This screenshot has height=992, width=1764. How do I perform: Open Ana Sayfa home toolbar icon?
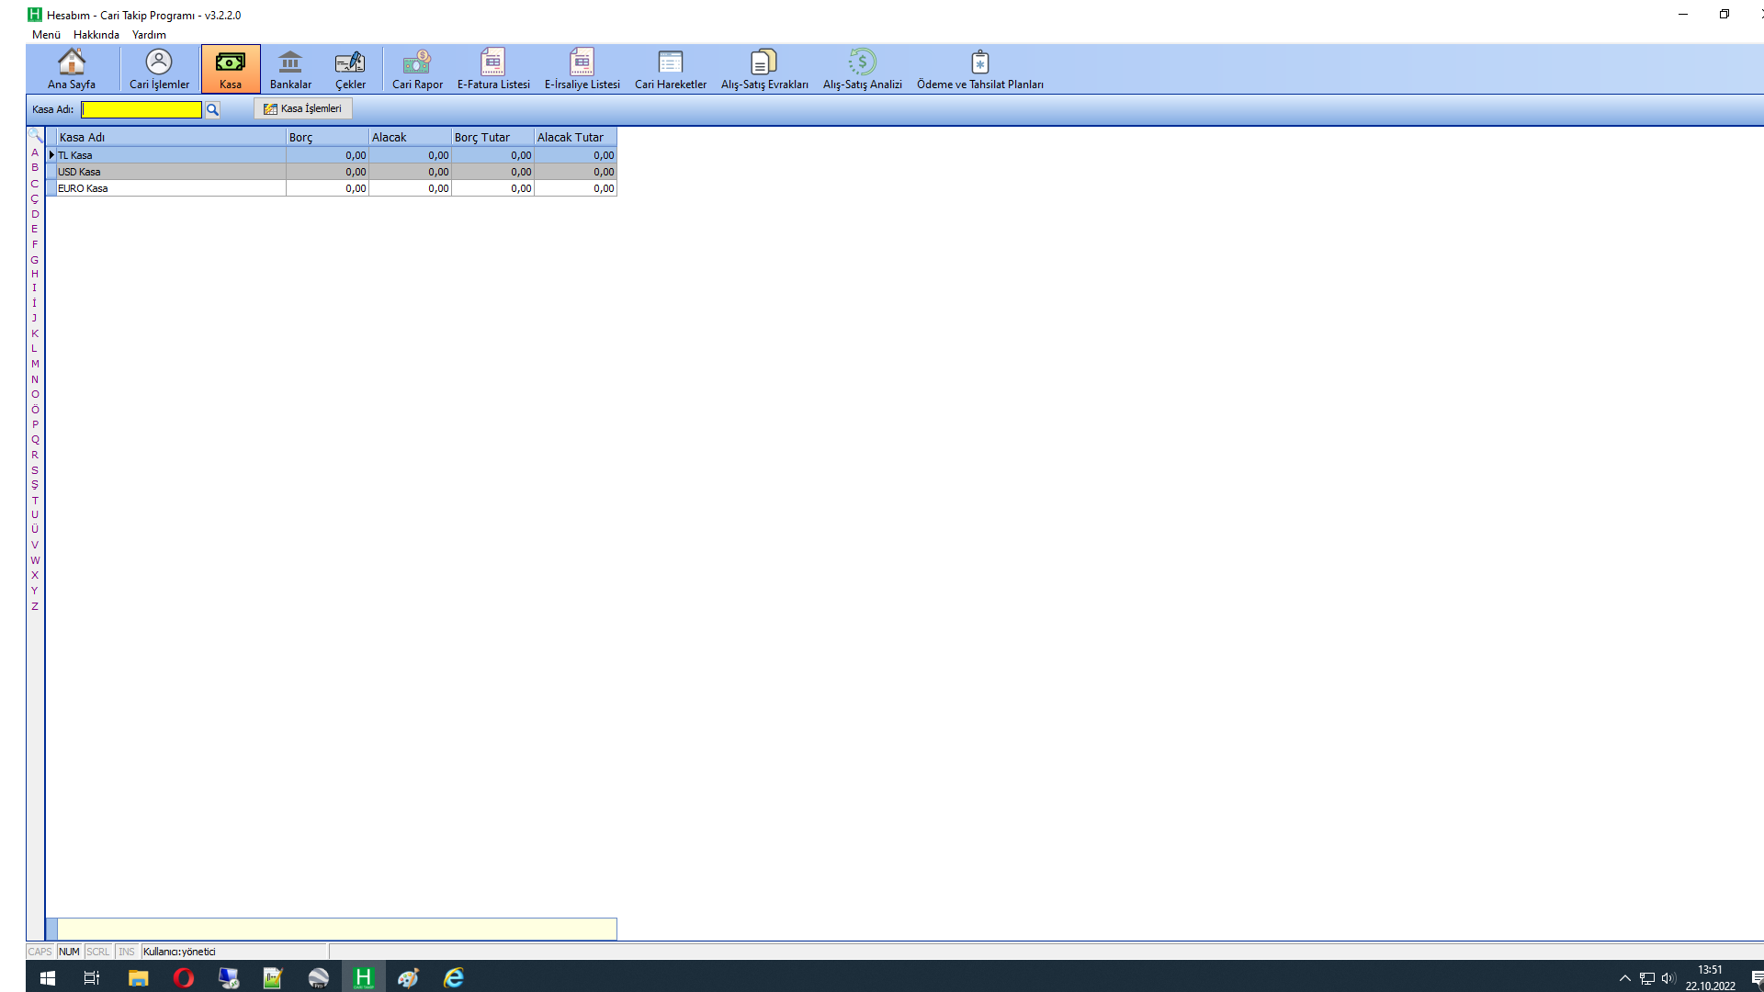point(72,69)
